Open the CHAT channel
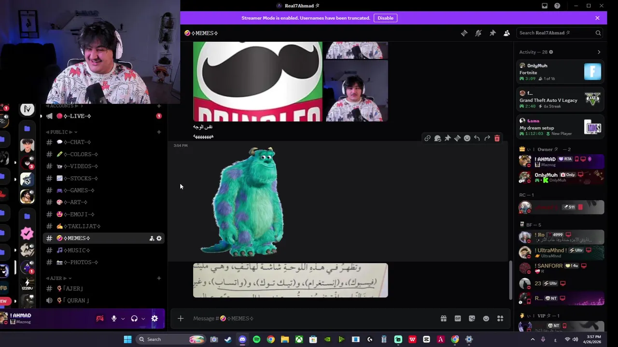Image resolution: width=618 pixels, height=347 pixels. point(104,142)
